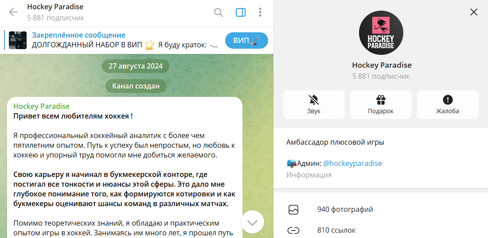Close the channel info panel
This screenshot has width=488, height=238.
[474, 12]
